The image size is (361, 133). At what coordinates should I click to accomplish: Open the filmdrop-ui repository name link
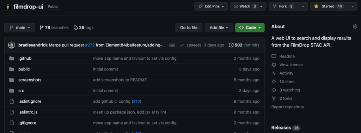pos(28,7)
